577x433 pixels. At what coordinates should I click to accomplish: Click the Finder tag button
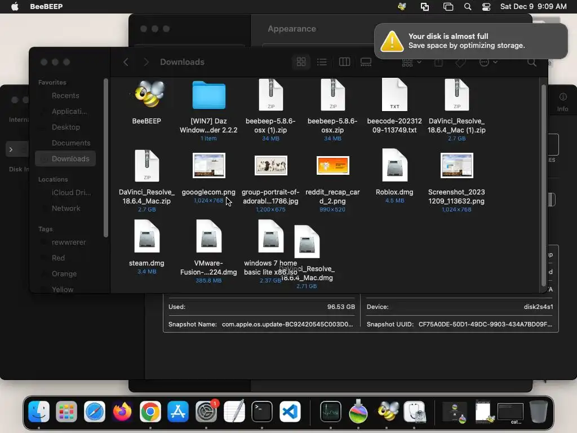click(x=460, y=62)
